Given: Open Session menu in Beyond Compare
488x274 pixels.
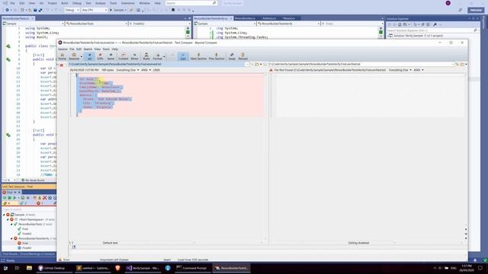Looking at the screenshot, I should (63, 49).
